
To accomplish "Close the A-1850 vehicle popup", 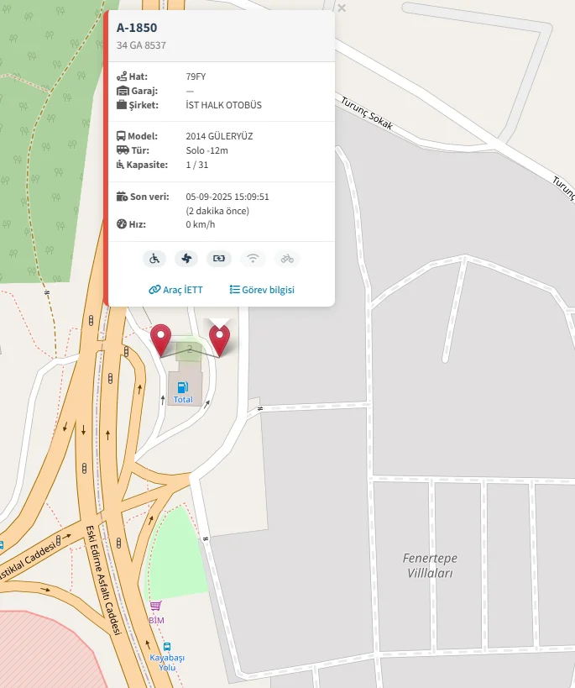I will click(x=342, y=8).
